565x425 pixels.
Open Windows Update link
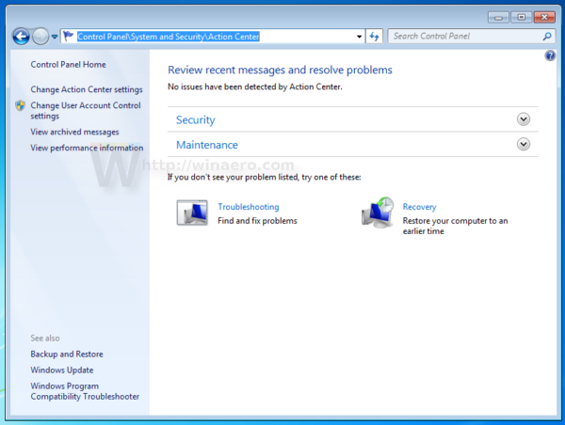click(62, 370)
